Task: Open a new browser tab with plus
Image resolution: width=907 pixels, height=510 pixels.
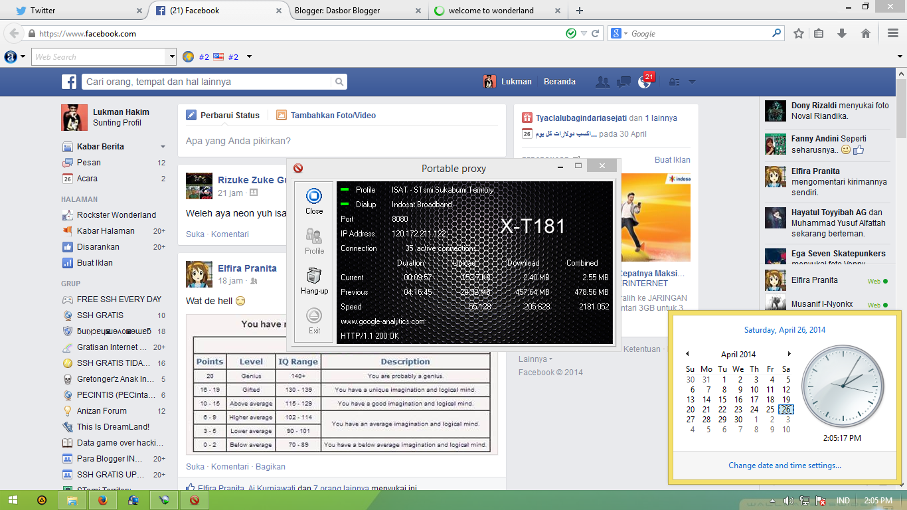Action: point(580,11)
